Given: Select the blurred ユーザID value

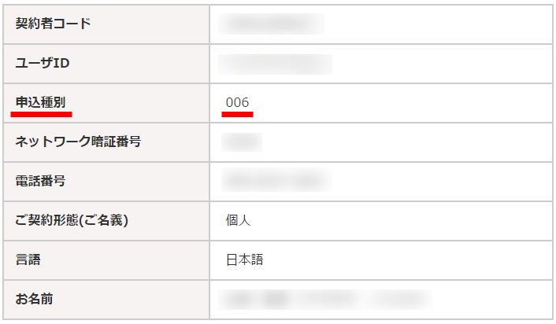Looking at the screenshot, I should (x=276, y=64).
